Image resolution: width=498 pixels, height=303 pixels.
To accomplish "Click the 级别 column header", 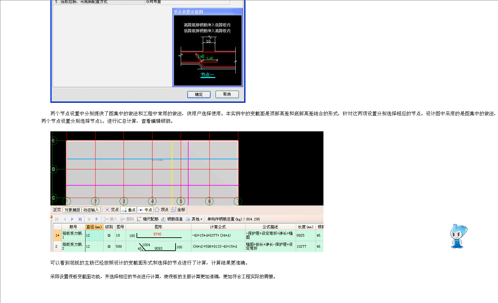I will click(109, 227).
